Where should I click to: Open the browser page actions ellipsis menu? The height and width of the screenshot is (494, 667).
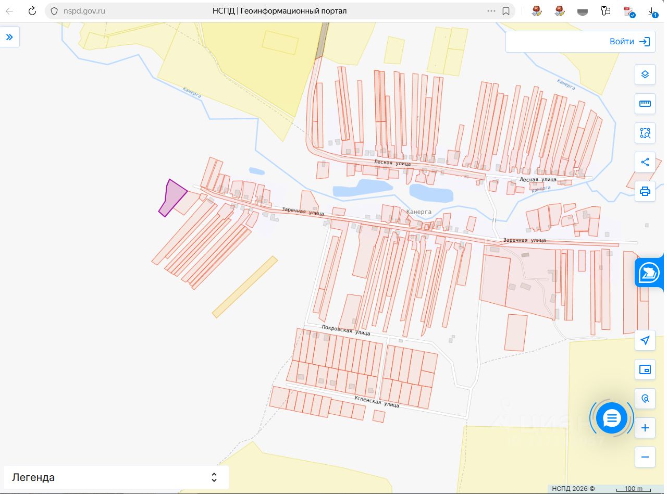pos(491,11)
